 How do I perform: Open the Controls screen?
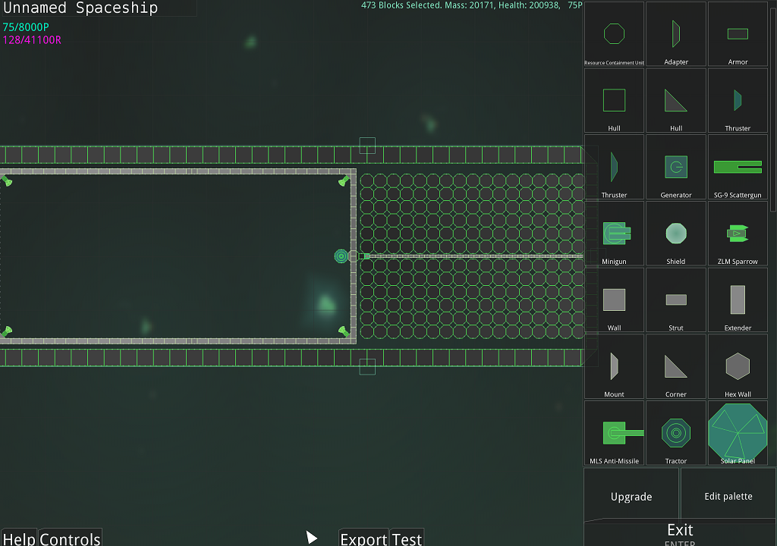[x=70, y=538]
